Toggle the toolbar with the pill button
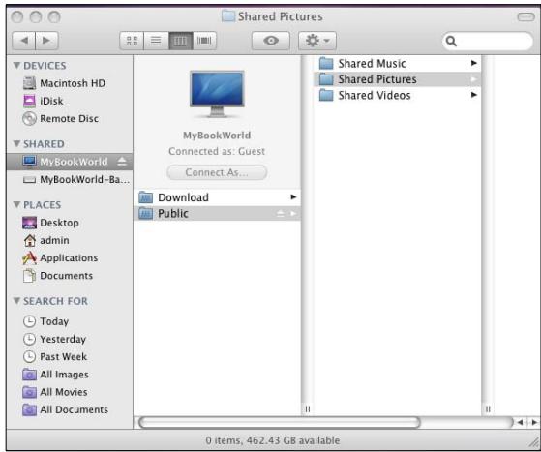This screenshot has width=541, height=452. [x=526, y=16]
